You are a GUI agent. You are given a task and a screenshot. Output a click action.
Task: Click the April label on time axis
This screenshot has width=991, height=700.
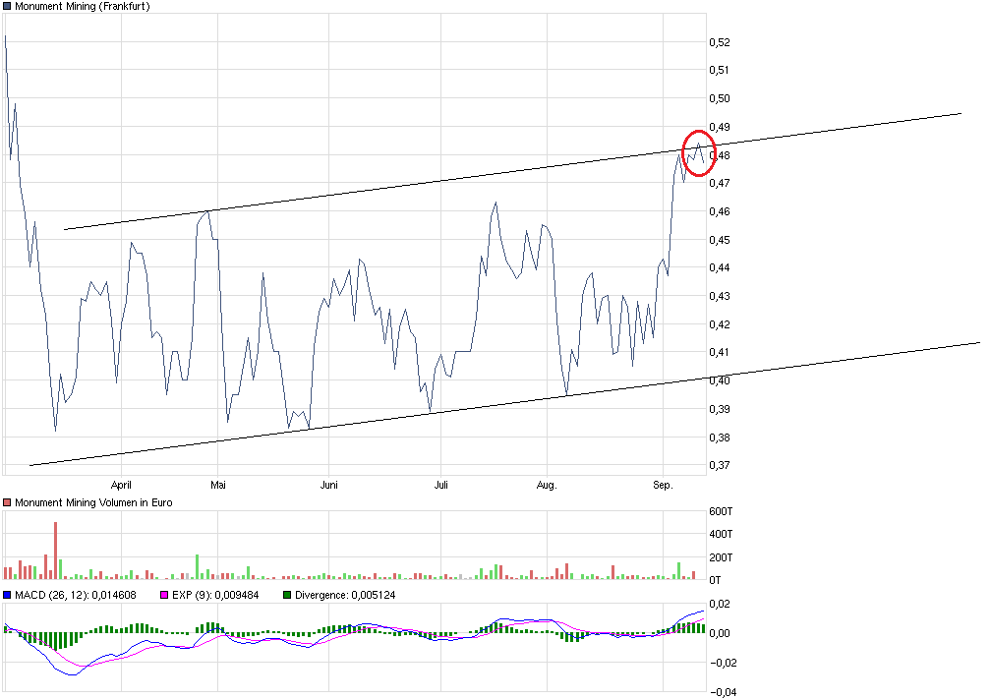(121, 486)
